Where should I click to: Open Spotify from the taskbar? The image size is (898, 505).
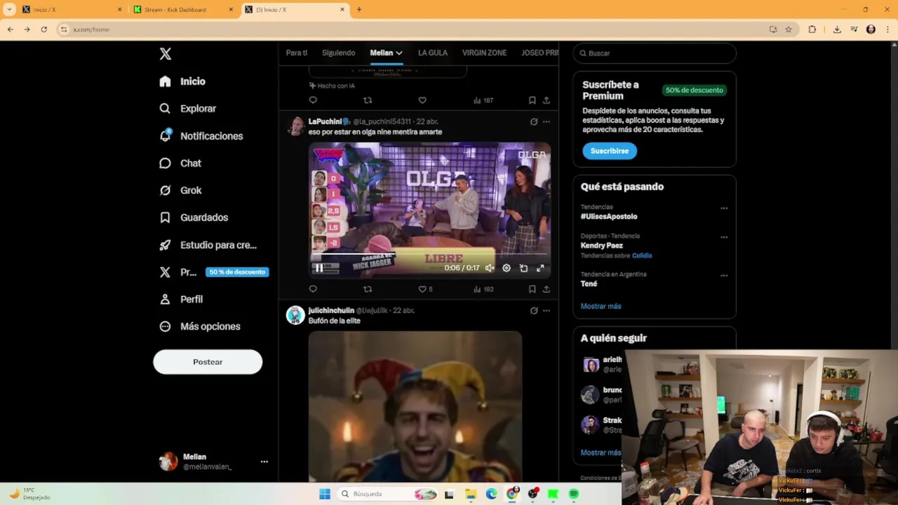(x=574, y=494)
